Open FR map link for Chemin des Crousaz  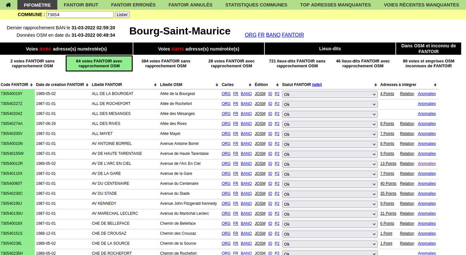(x=236, y=233)
